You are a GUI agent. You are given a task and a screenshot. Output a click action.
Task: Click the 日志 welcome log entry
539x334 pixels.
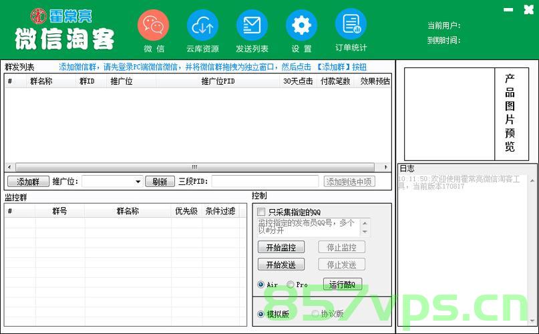pos(460,182)
